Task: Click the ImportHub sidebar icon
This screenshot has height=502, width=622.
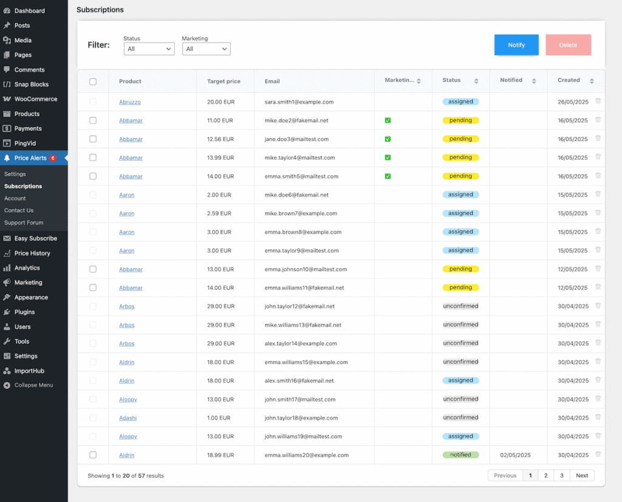Action: [7, 371]
